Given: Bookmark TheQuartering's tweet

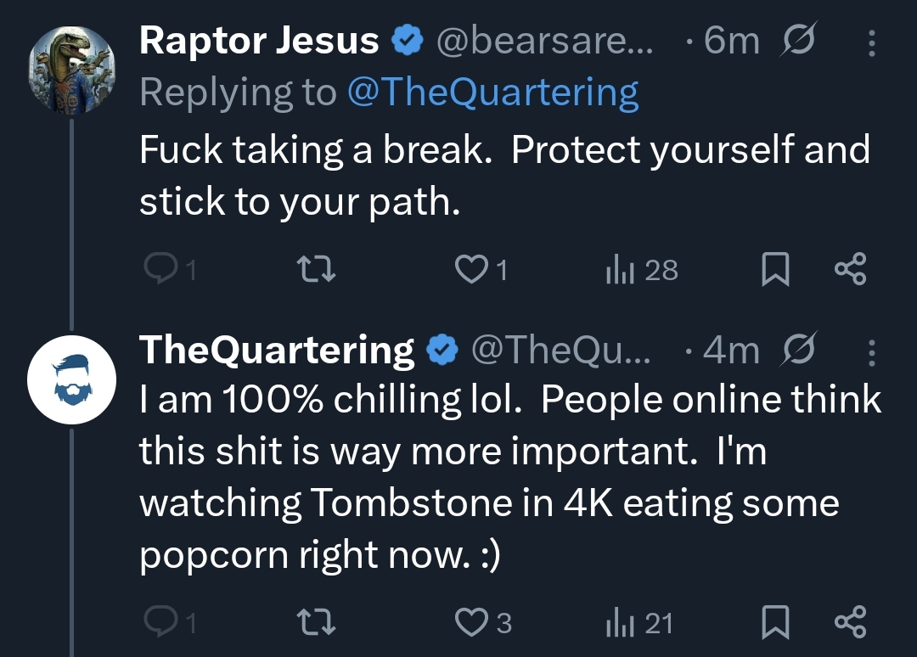Looking at the screenshot, I should [x=775, y=622].
